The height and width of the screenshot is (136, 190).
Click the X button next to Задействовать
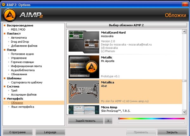(108, 121)
